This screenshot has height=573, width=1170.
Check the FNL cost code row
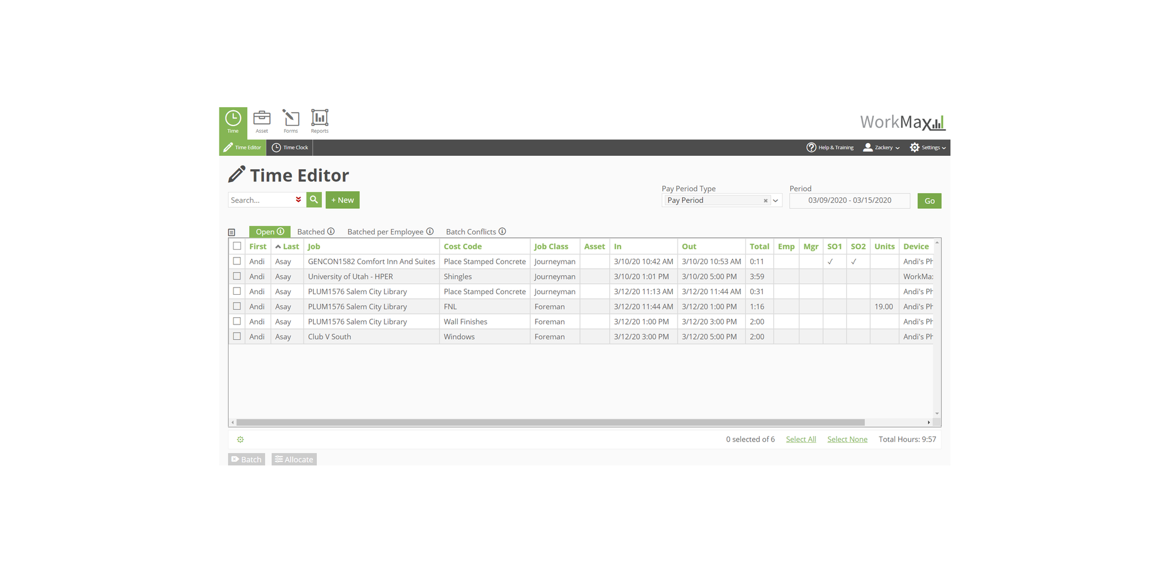coord(237,306)
